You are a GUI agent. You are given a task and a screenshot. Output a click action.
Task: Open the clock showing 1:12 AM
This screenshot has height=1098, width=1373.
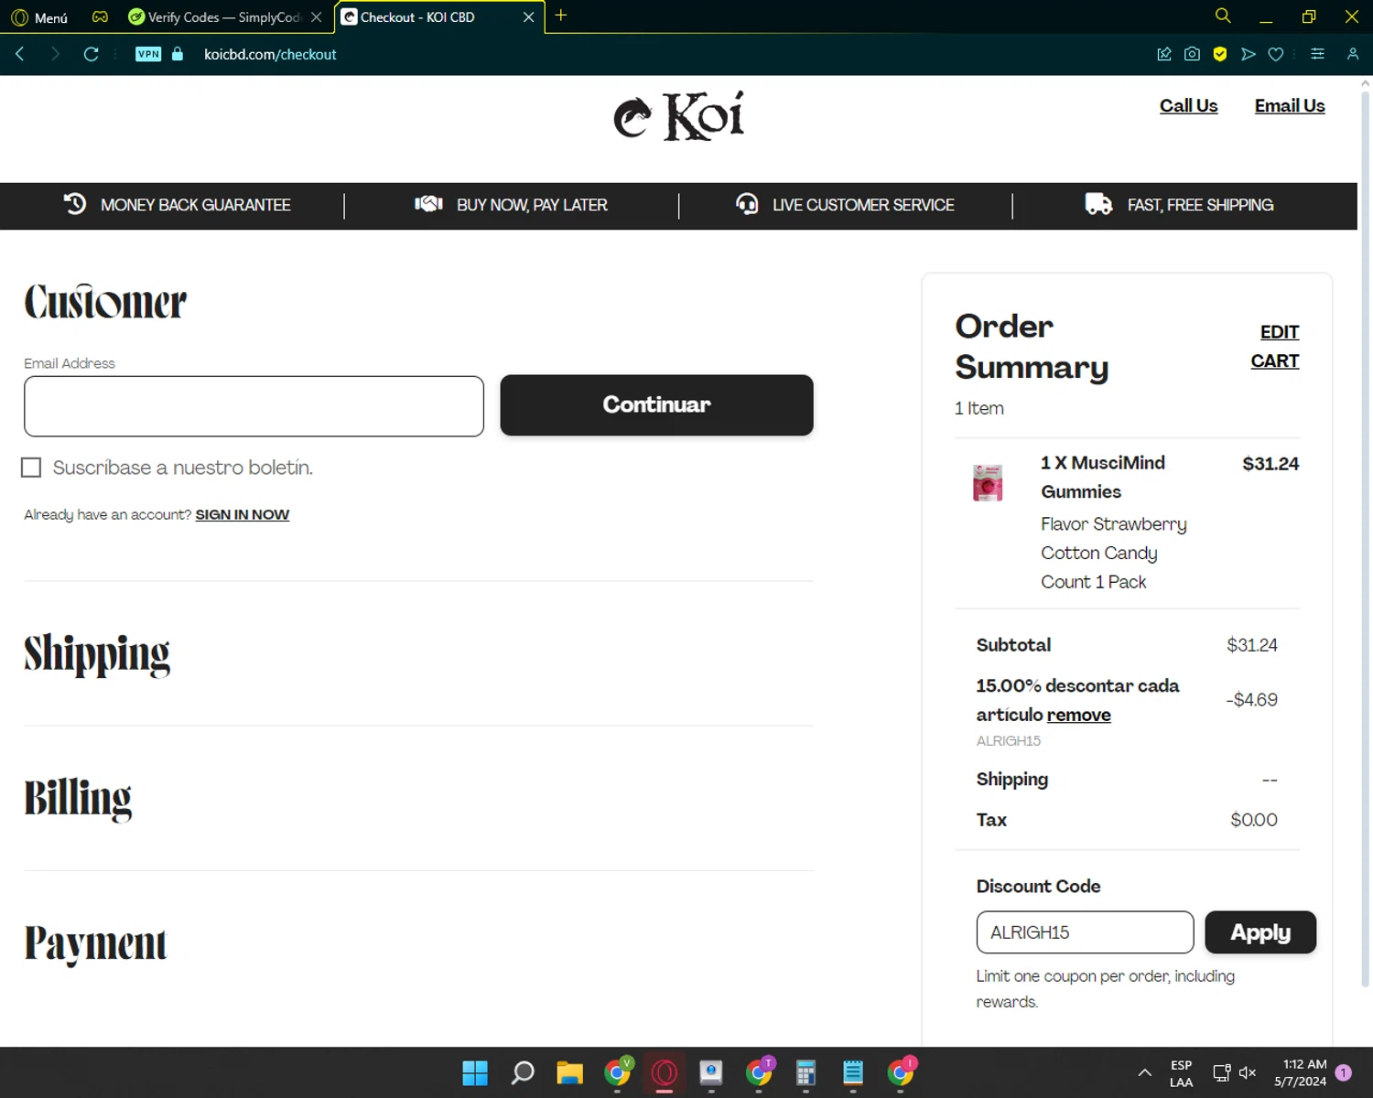[1300, 1072]
